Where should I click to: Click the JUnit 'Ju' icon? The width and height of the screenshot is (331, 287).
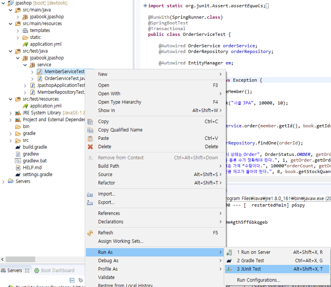pos(229,269)
